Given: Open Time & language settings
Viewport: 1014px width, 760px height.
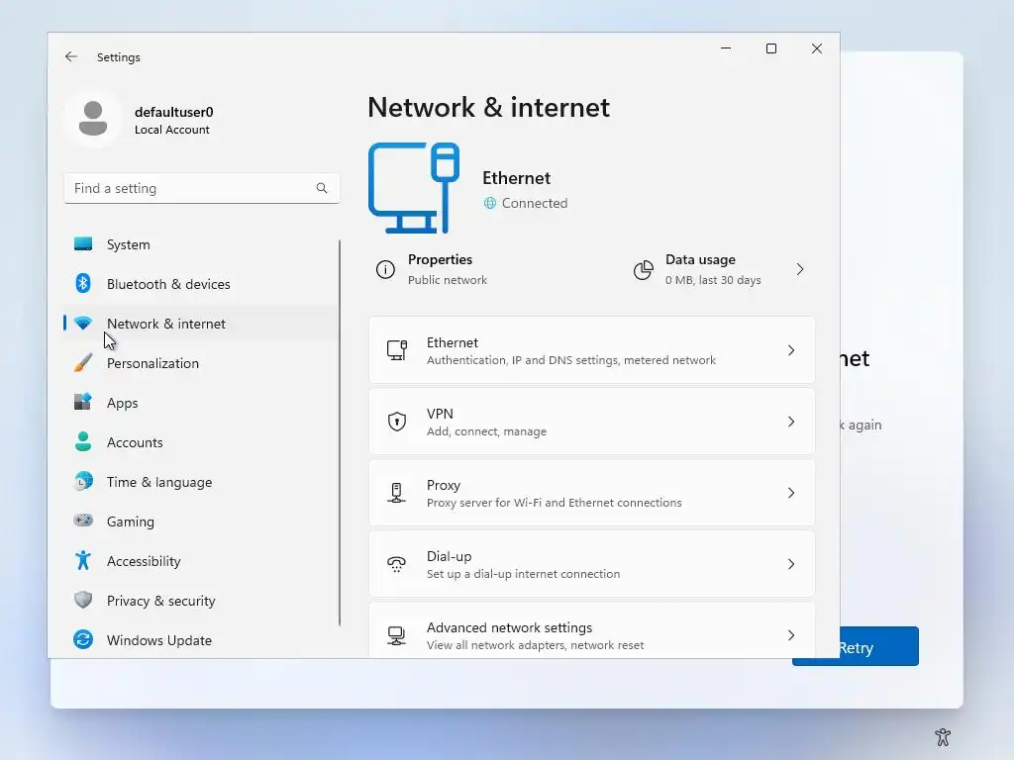Looking at the screenshot, I should [201, 482].
